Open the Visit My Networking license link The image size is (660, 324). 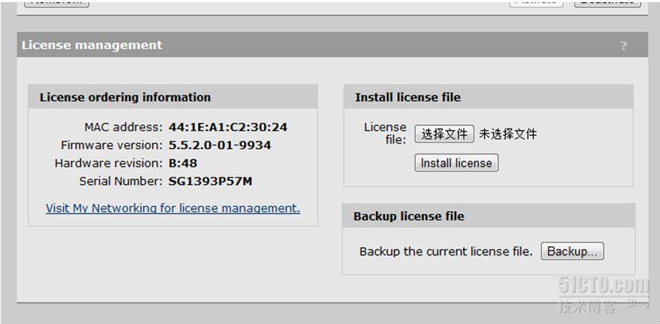pos(173,208)
